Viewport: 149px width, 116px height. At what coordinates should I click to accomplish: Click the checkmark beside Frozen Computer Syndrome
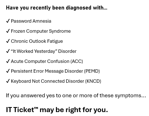[x=8, y=31]
